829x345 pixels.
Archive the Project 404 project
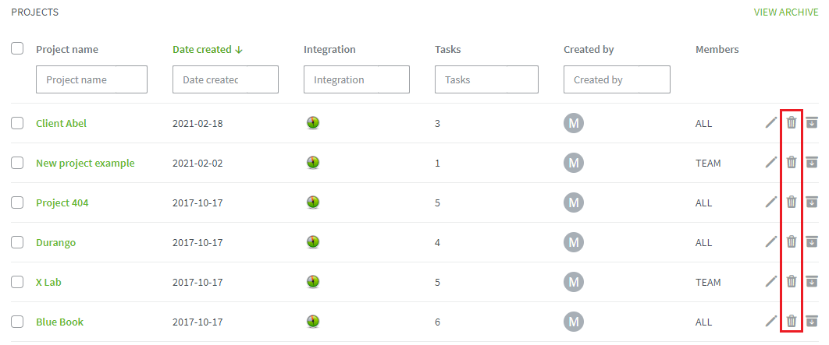(812, 202)
